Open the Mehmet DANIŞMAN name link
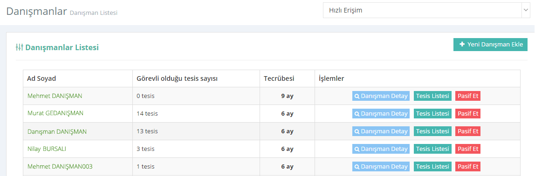This screenshot has height=176, width=535. (x=55, y=96)
